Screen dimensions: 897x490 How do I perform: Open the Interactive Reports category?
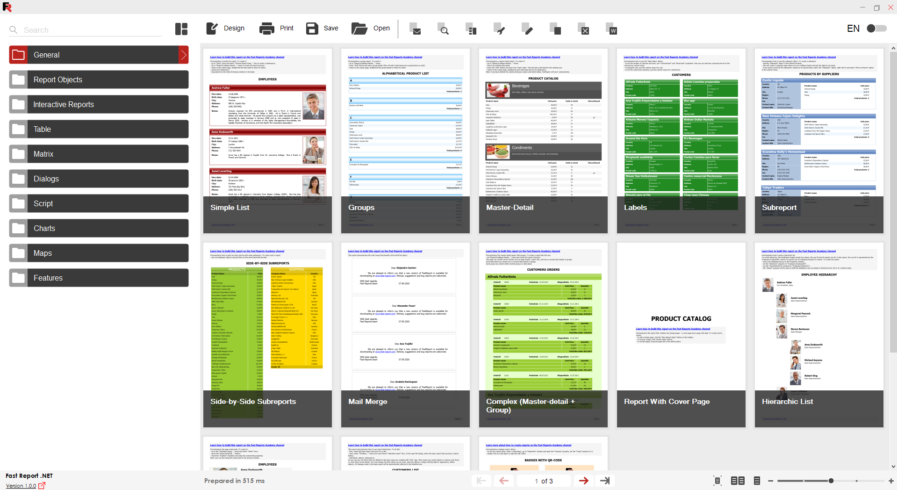(x=99, y=104)
